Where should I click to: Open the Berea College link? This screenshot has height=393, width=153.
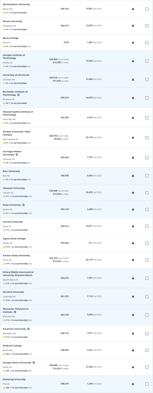(x=10, y=38)
